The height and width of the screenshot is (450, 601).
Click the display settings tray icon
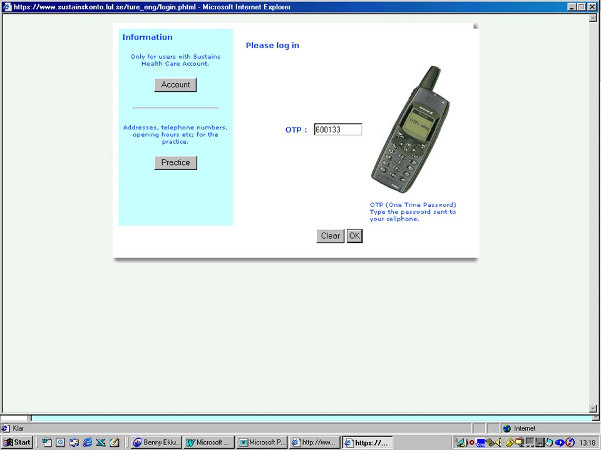point(520,442)
